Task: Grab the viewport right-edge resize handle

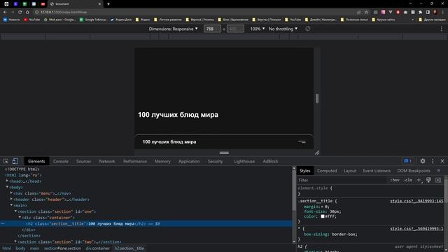Action: pos(317,99)
